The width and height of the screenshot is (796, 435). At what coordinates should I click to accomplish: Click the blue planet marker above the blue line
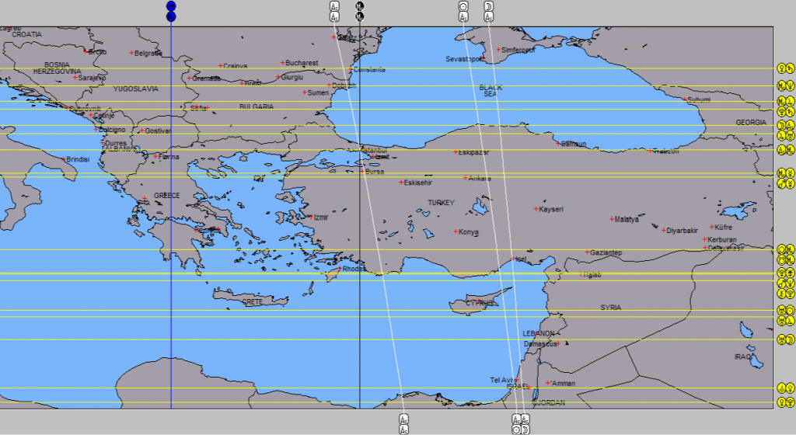click(x=171, y=6)
